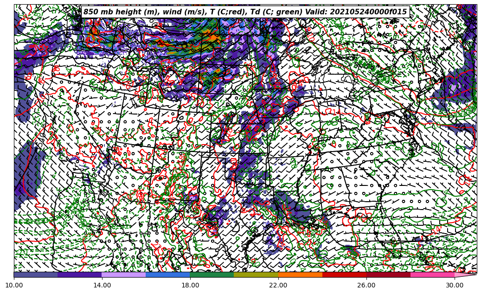The width and height of the screenshot is (481, 293).
Task: Click the purple wind patch off California coast
Action: (x=28, y=172)
